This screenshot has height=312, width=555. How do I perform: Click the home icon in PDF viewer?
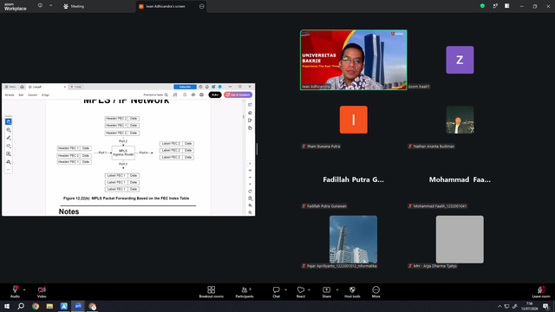pyautogui.click(x=22, y=87)
